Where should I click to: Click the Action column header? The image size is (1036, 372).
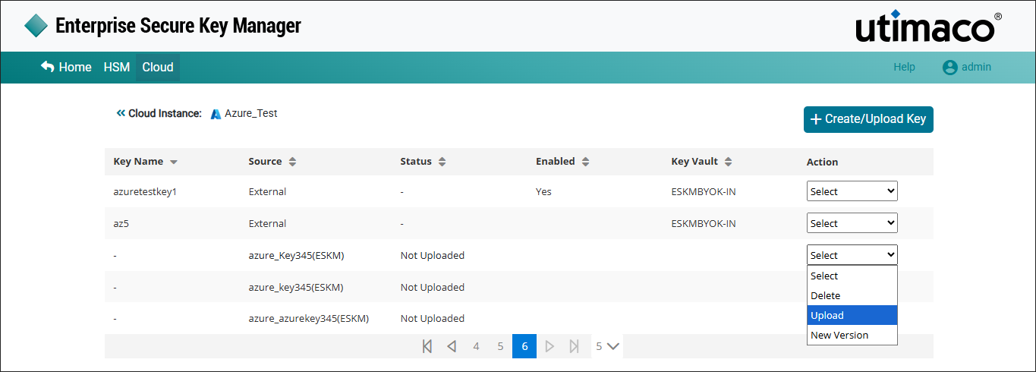click(x=822, y=162)
